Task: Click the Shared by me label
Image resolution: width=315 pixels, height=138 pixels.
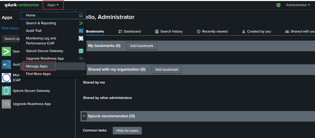Action: coord(94,82)
